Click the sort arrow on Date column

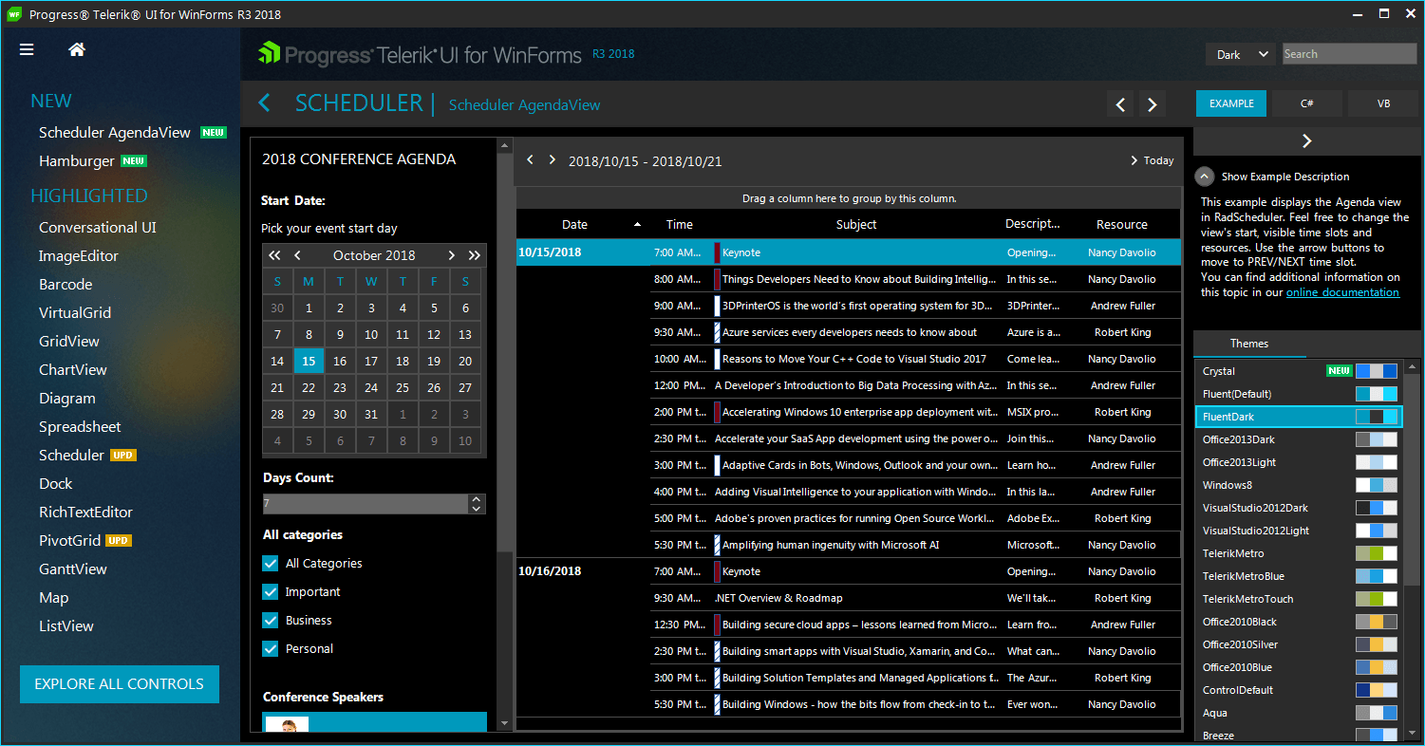click(x=637, y=225)
